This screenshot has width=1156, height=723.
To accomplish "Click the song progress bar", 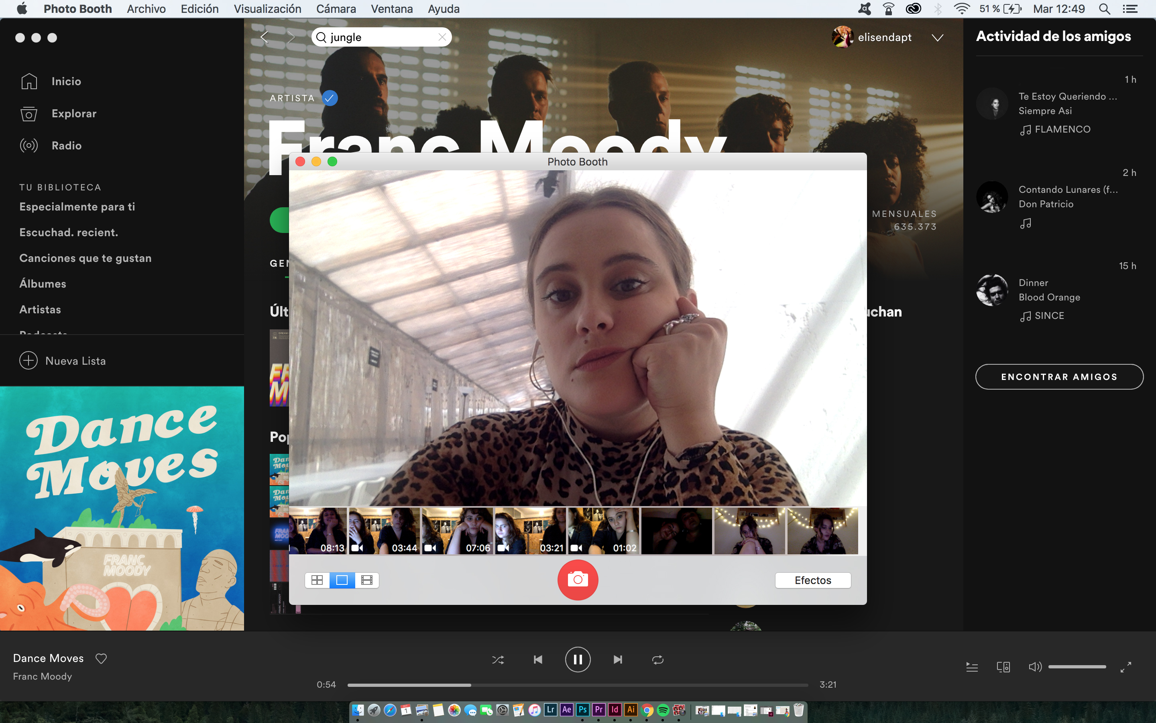I will 578,685.
